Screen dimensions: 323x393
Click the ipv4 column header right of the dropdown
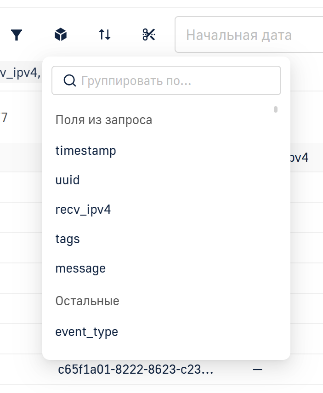point(299,158)
